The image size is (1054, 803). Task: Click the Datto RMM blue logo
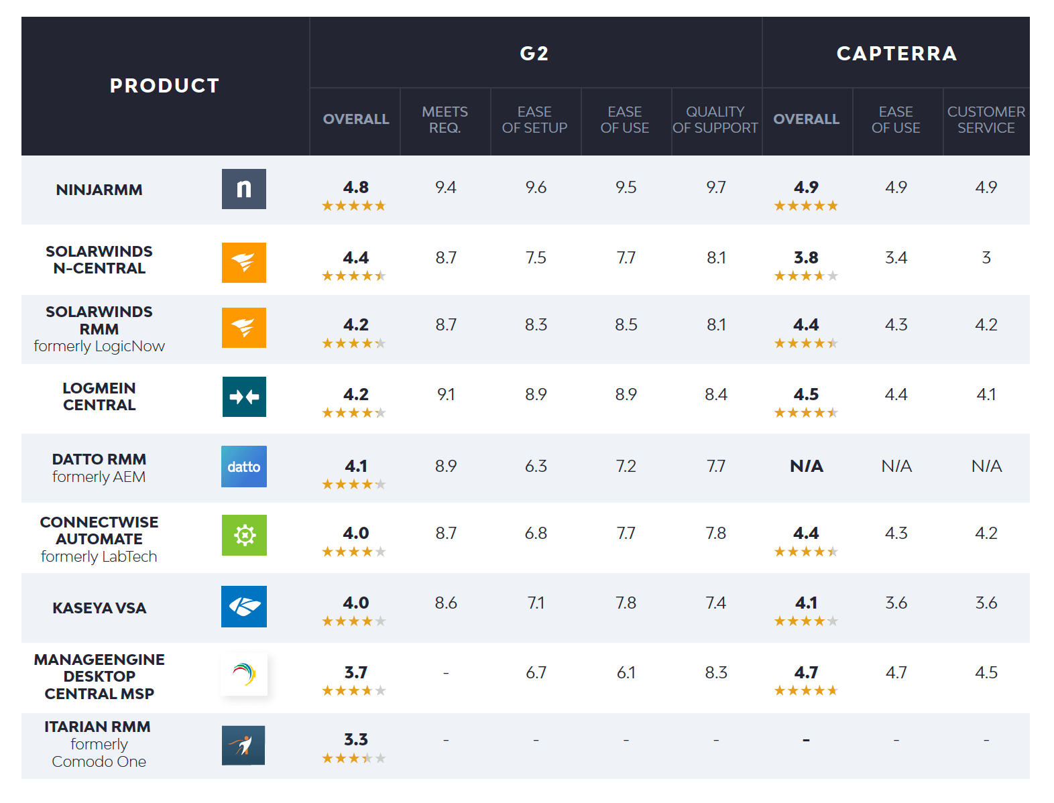pos(243,467)
